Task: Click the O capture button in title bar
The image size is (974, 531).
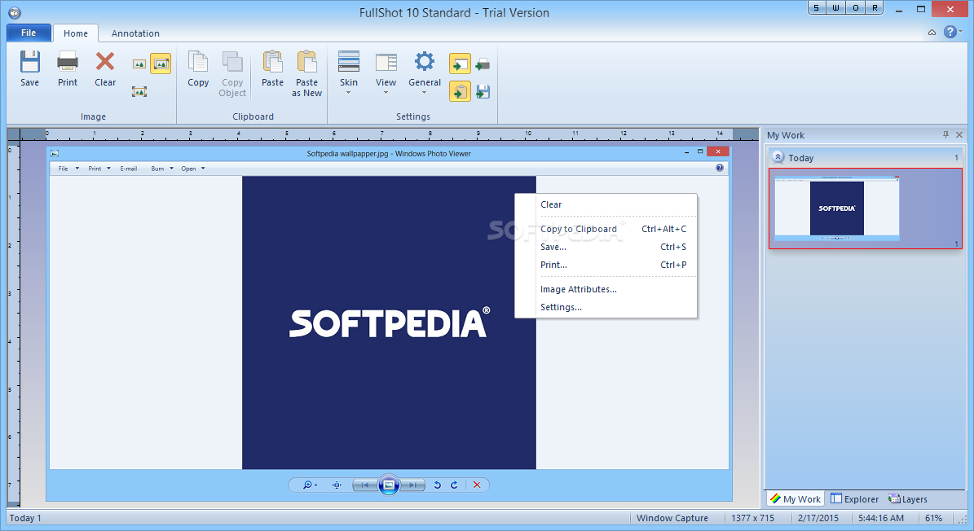Action: pos(855,8)
